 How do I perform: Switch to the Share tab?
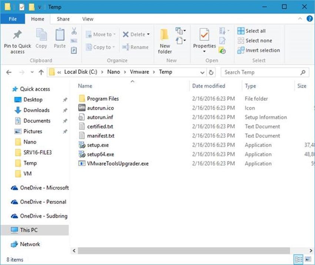tap(63, 19)
